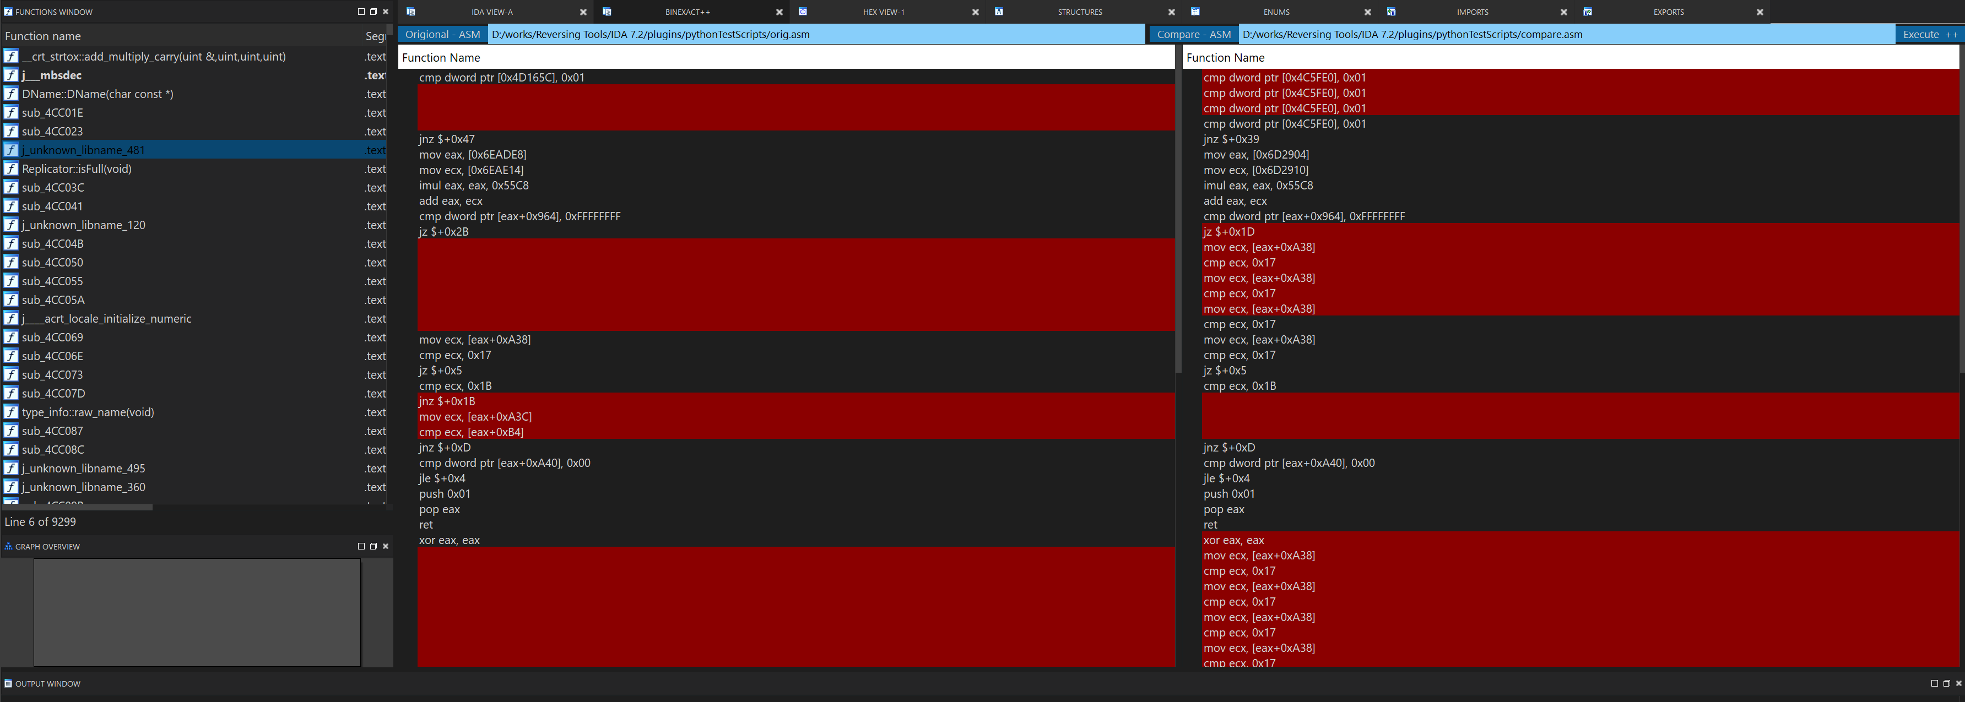Click the Enums tab icon
Viewport: 1965px width, 702px height.
pyautogui.click(x=1194, y=12)
